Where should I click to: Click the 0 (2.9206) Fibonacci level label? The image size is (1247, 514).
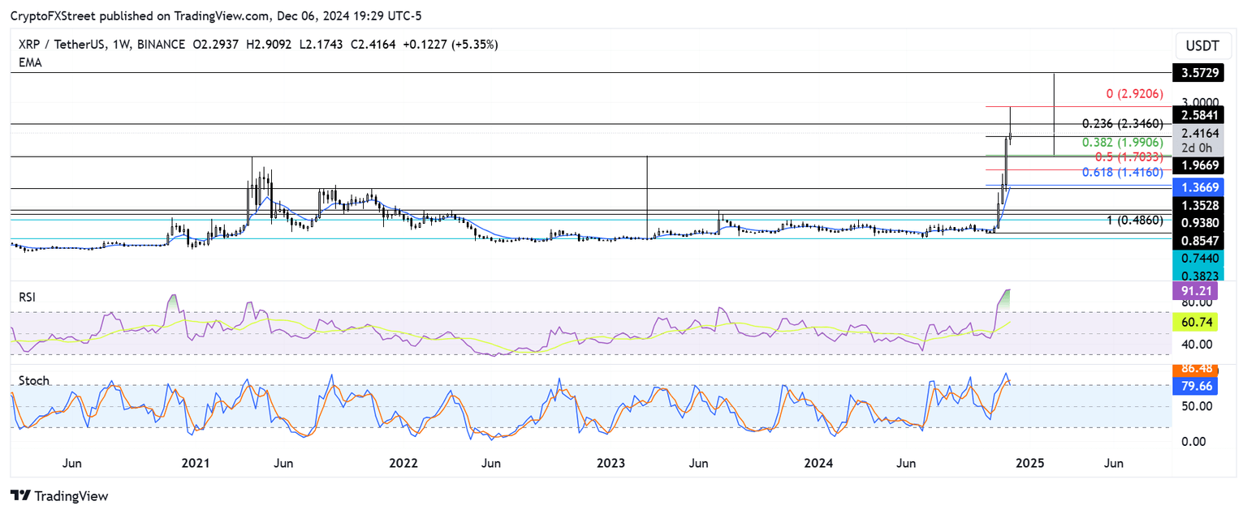(x=1134, y=94)
